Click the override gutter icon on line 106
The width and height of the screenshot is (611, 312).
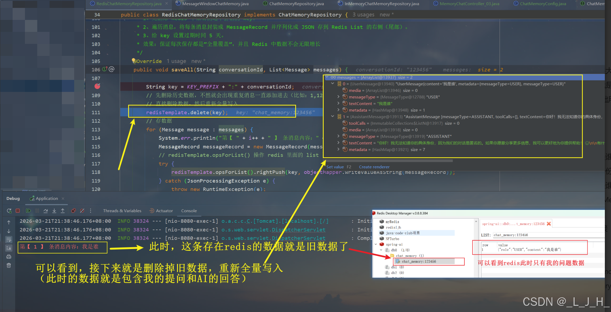coord(104,69)
